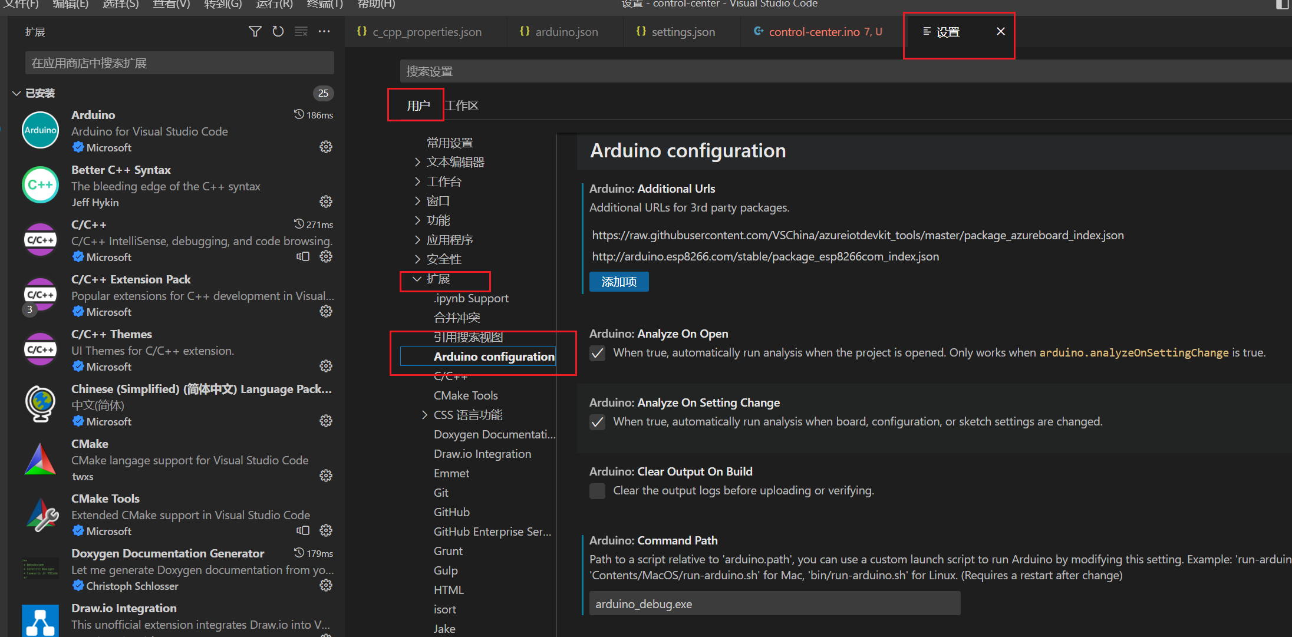Open manage gear for CMake Tools

(x=326, y=530)
